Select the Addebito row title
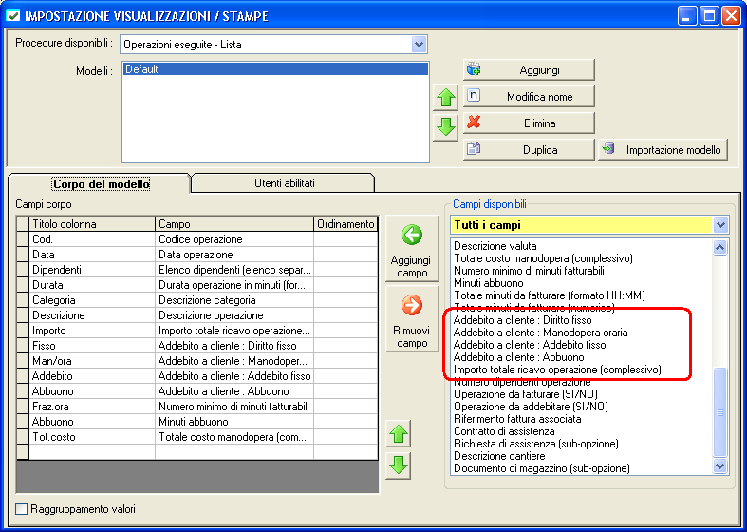 [x=92, y=376]
